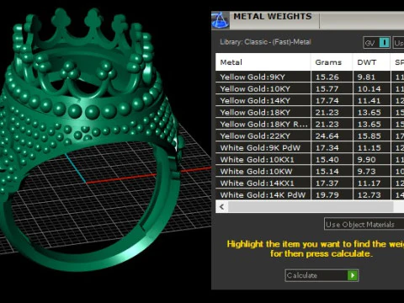404x303 pixels.
Task: Select the White Gold:9K PdW row
Action: coord(310,147)
